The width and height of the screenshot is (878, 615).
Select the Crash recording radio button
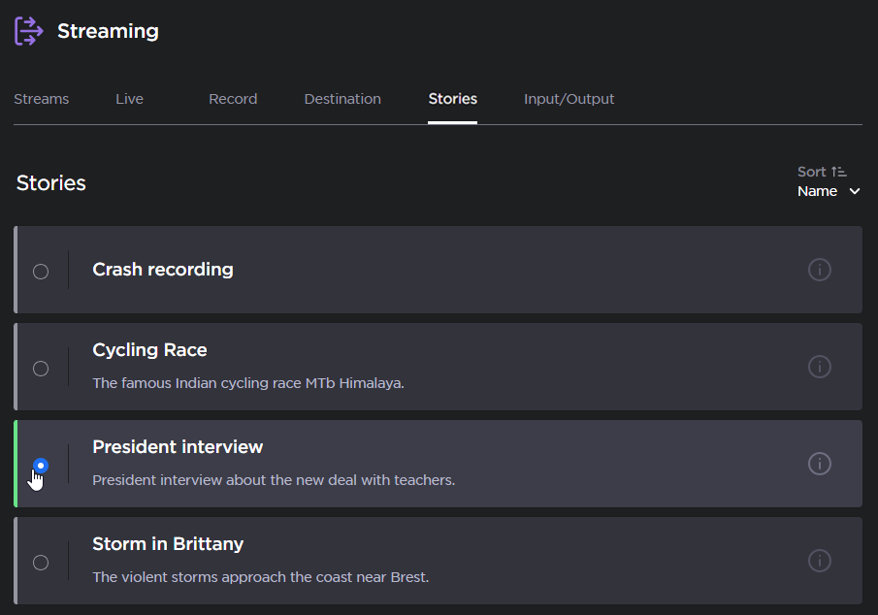(41, 272)
